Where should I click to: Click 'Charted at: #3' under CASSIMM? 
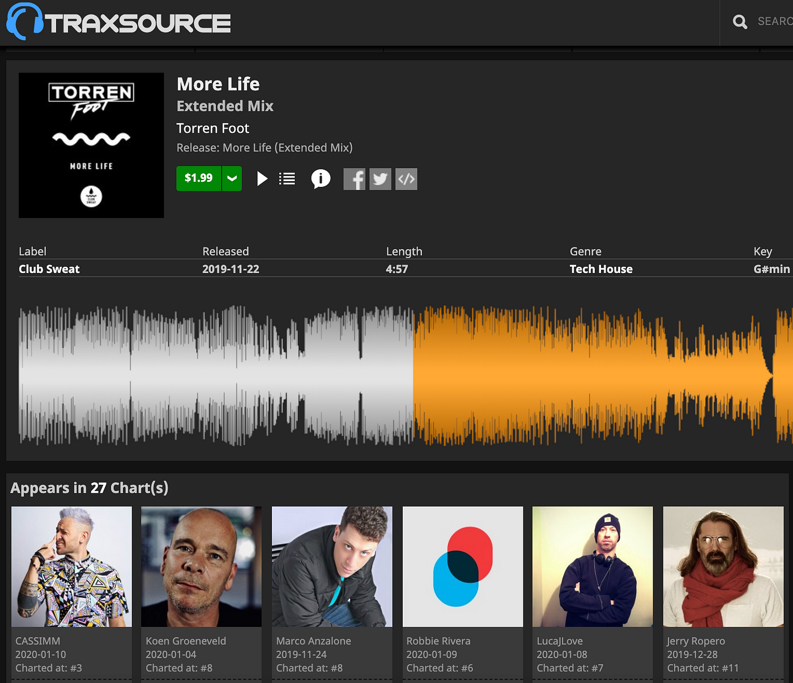pos(49,668)
